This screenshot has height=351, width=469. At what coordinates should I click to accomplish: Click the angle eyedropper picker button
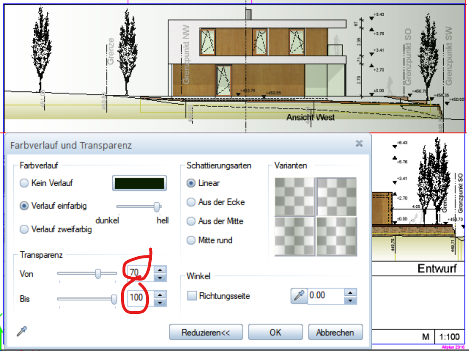coord(298,295)
